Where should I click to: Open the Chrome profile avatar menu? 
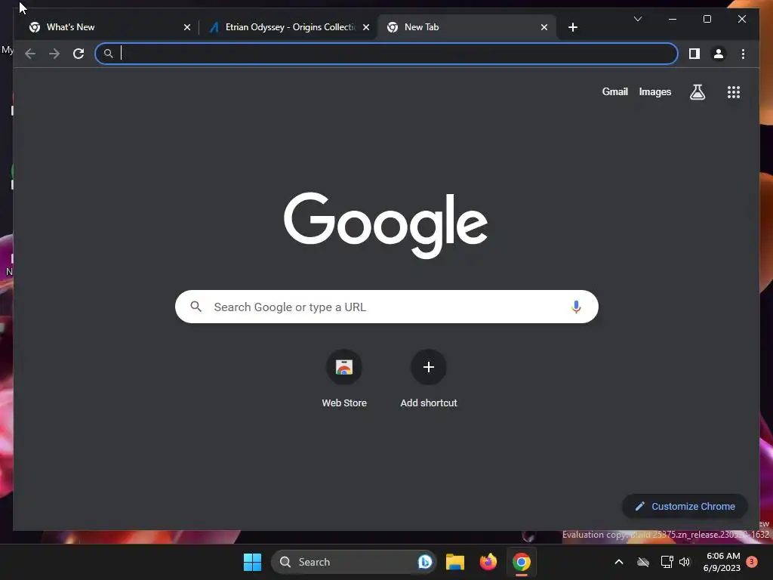tap(719, 54)
